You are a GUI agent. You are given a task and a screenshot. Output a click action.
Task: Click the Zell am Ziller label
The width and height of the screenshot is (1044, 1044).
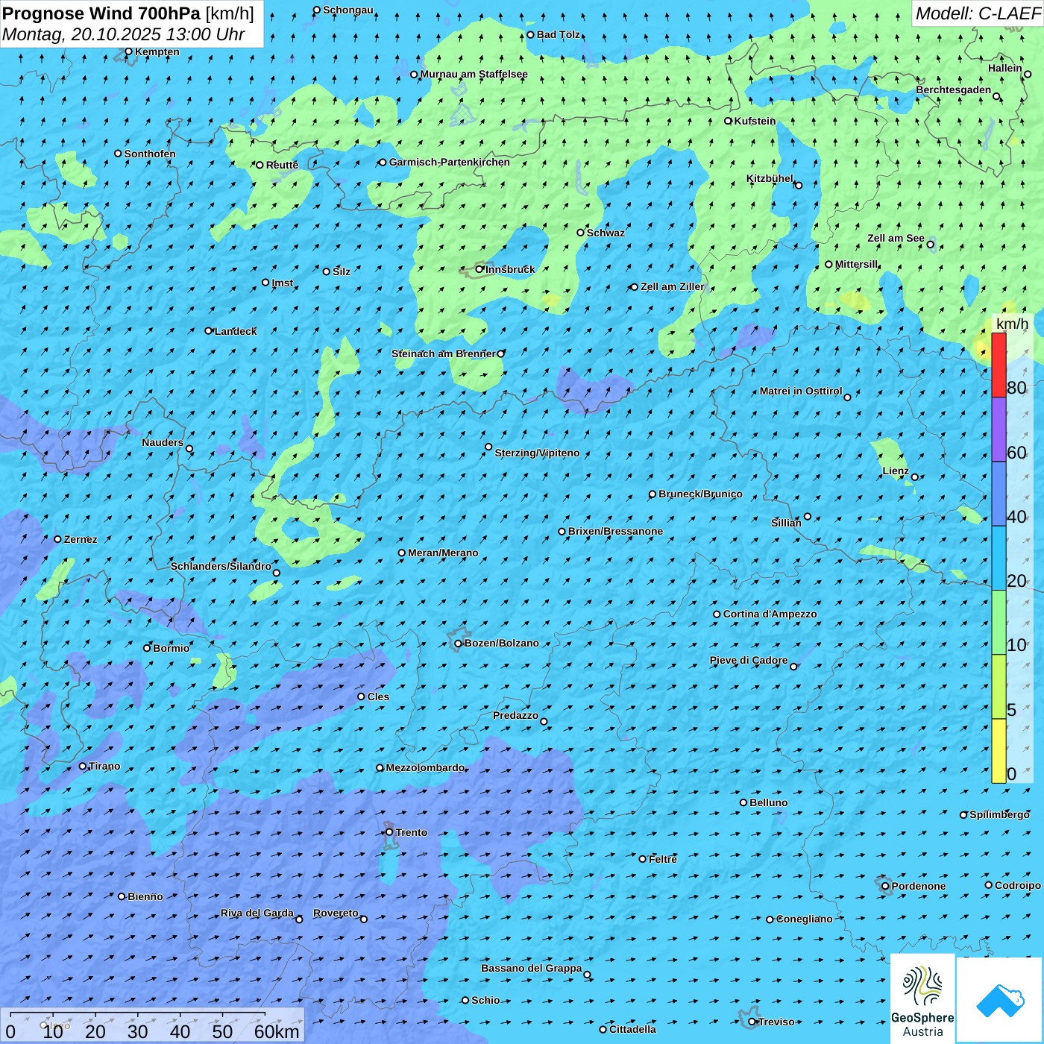672,286
